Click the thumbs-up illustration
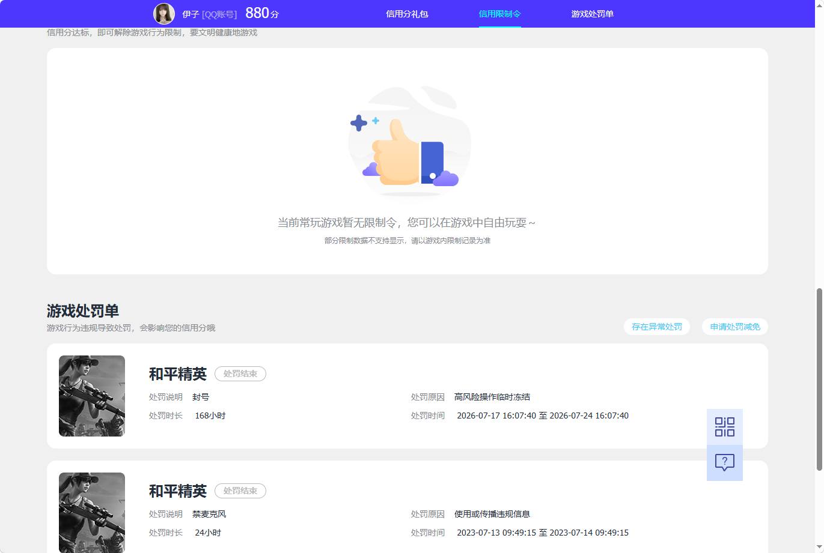 point(410,141)
